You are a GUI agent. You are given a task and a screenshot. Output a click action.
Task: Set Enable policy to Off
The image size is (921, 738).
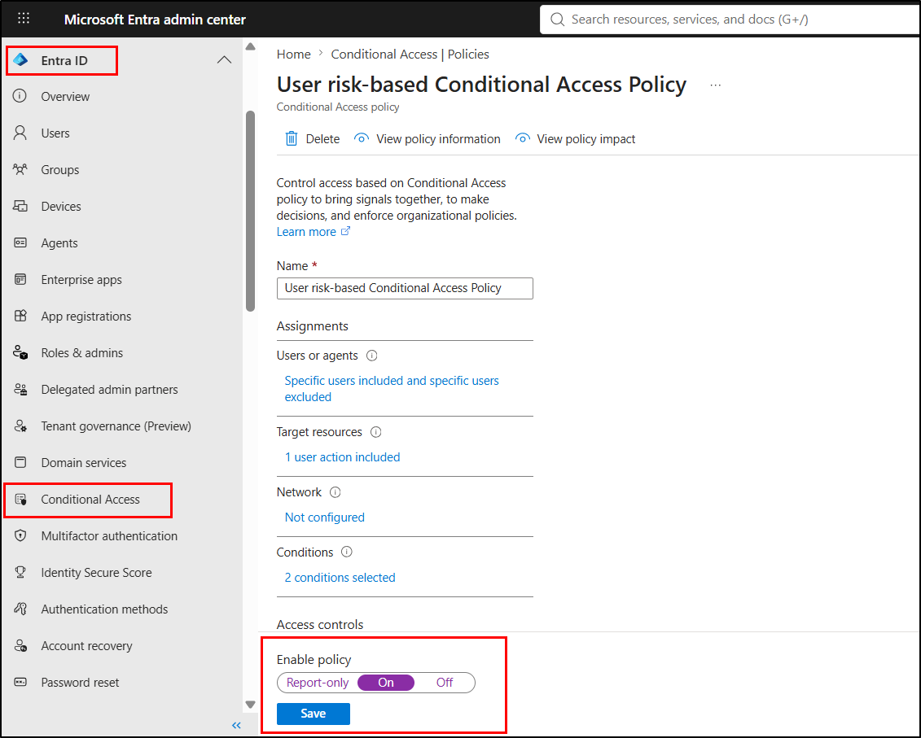(x=445, y=682)
